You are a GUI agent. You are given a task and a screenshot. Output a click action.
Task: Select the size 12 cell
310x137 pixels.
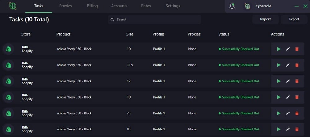click(129, 81)
